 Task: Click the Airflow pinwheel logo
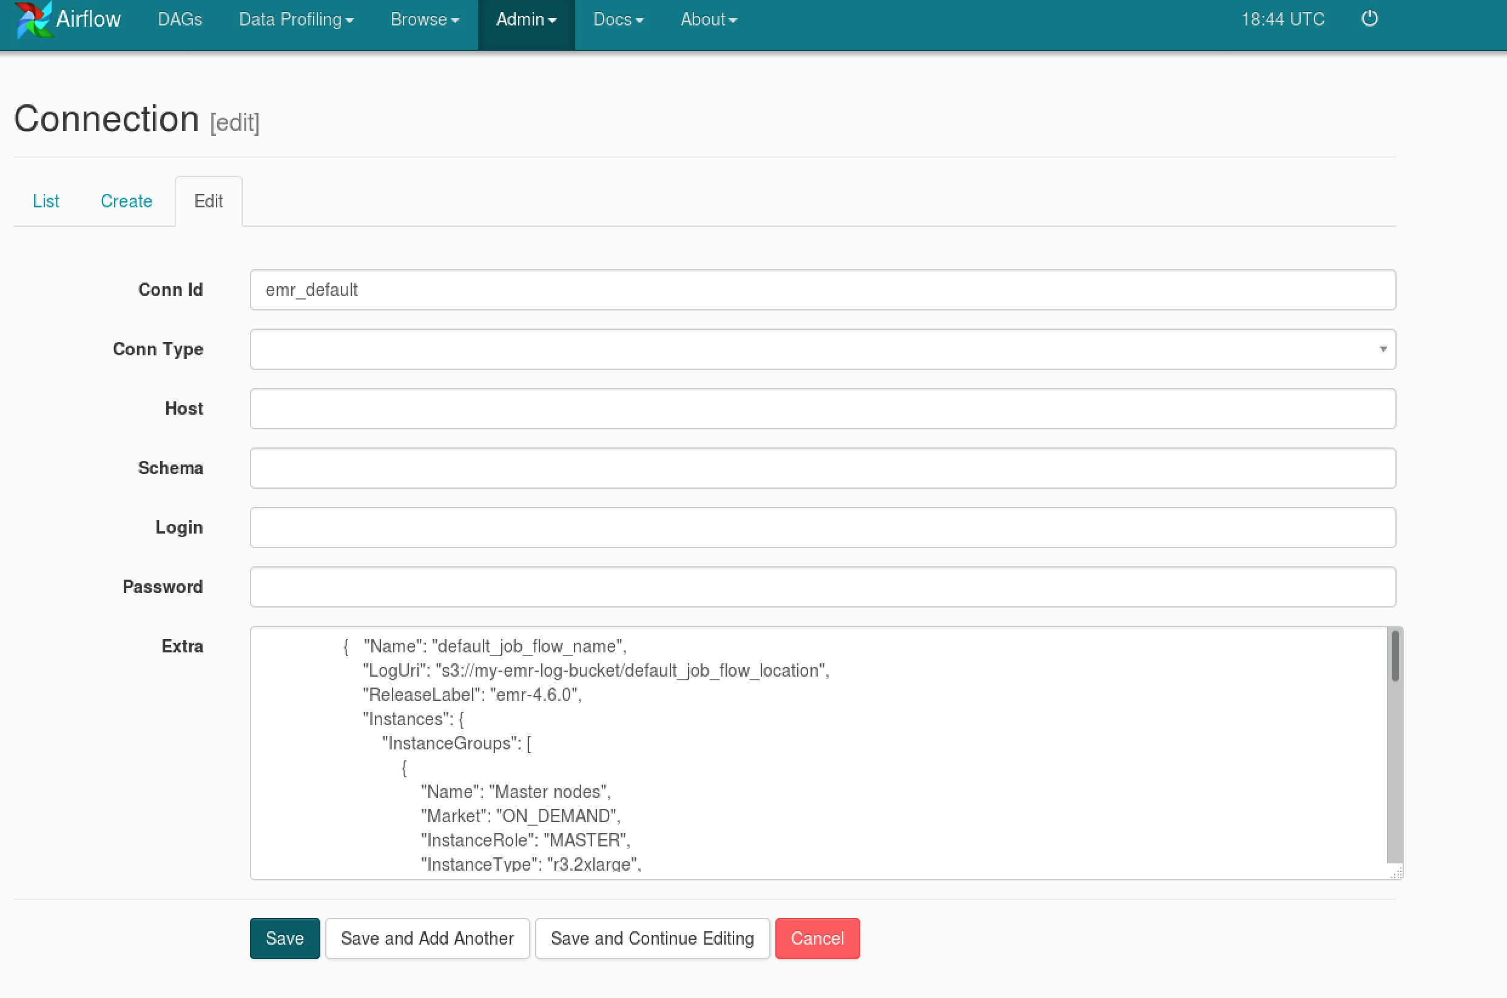33,20
